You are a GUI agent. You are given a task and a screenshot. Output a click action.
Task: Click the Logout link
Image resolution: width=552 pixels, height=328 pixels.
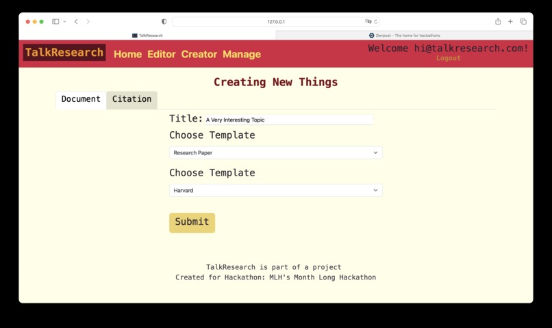(448, 58)
